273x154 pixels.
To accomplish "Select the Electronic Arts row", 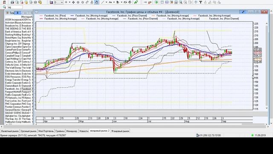I will coord(19,71).
